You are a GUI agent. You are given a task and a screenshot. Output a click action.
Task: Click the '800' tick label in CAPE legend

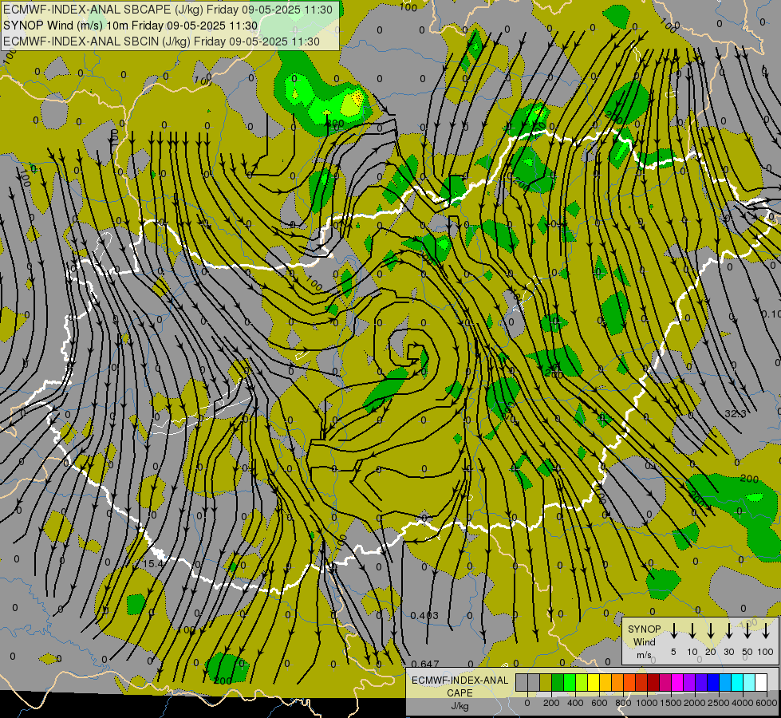(623, 703)
